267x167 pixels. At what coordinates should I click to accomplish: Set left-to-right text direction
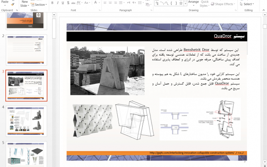[x=129, y=3]
